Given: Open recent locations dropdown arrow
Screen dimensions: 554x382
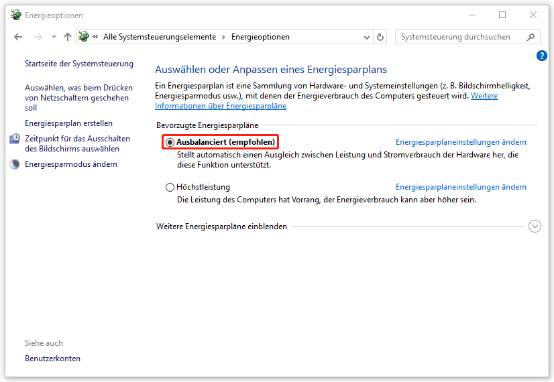Looking at the screenshot, I should [x=54, y=37].
